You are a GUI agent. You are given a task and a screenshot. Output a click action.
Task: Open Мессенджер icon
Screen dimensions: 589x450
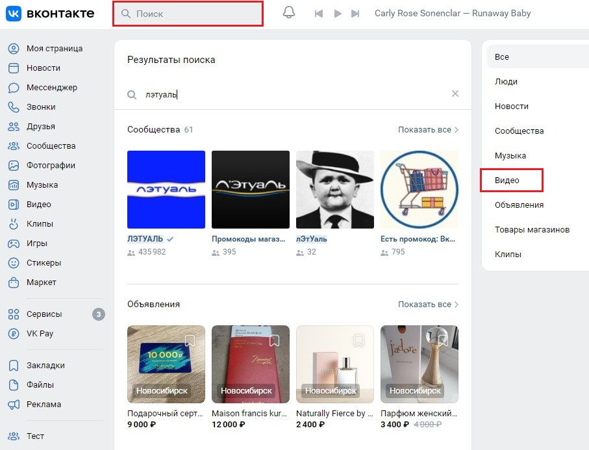coord(14,88)
